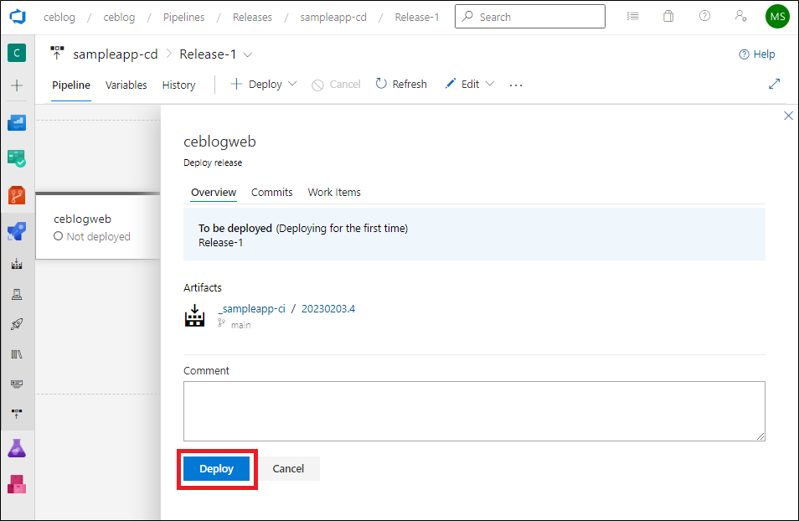Viewport: 799px width, 521px height.
Task: Open the more actions ellipsis menu
Action: coord(516,85)
